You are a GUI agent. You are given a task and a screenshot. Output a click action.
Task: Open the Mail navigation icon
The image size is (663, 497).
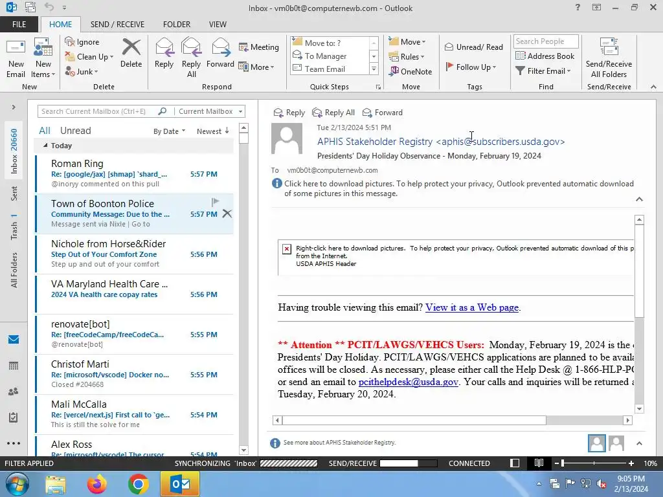(14, 340)
